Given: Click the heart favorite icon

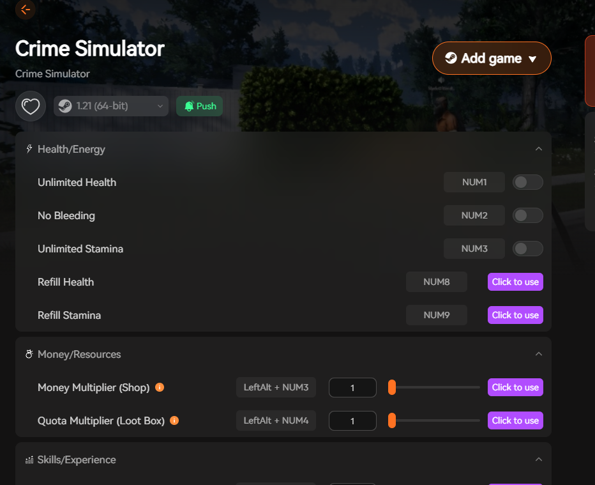Looking at the screenshot, I should tap(30, 106).
